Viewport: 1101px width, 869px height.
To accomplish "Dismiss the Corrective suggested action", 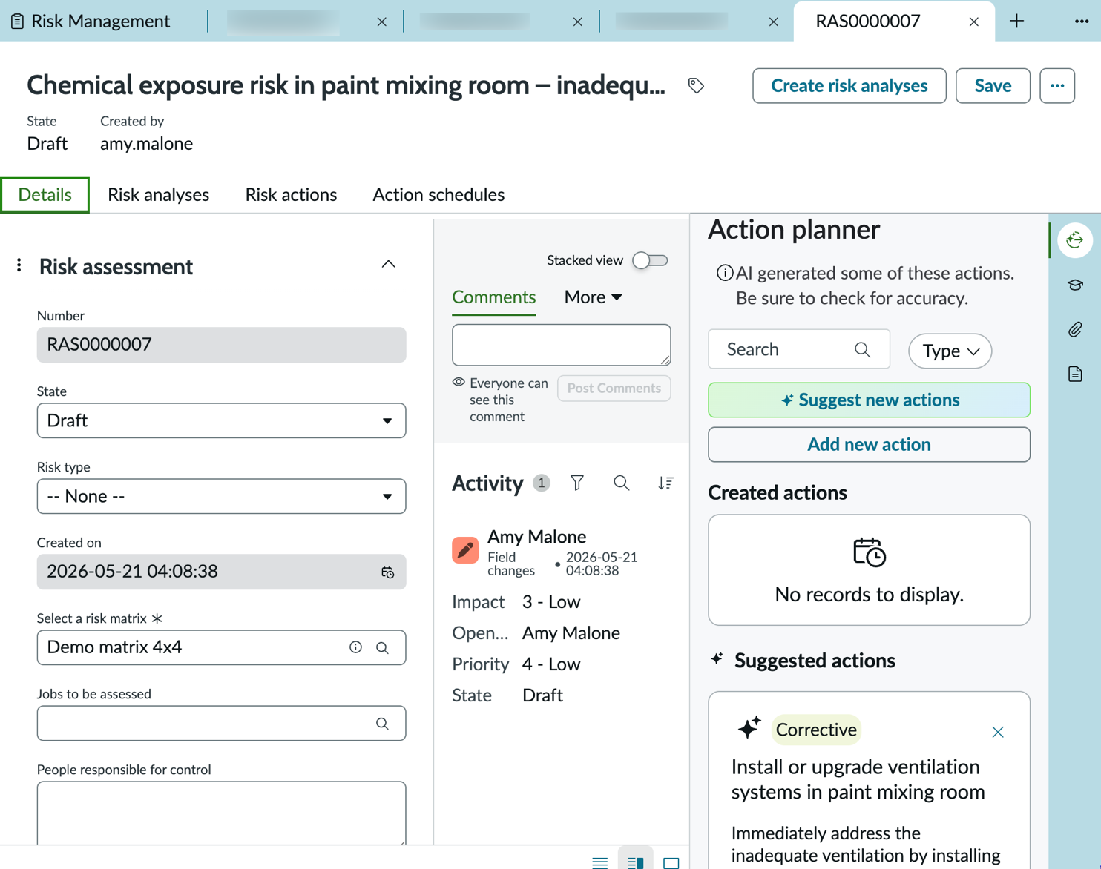I will click(x=998, y=733).
